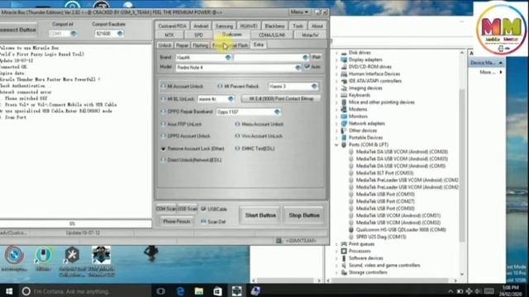Image resolution: width=529 pixels, height=297 pixels.
Task: Select the Mi BL UnLock radio button
Action: point(164,99)
